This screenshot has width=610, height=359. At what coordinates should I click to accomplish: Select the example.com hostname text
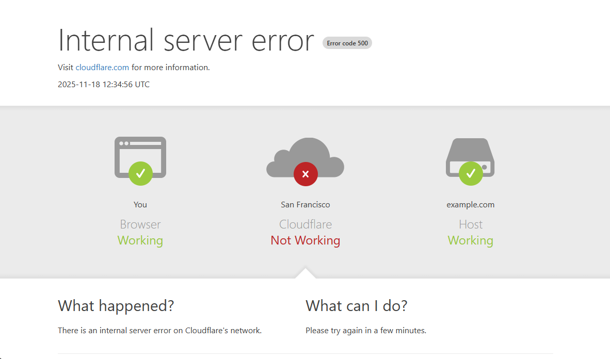(x=470, y=204)
